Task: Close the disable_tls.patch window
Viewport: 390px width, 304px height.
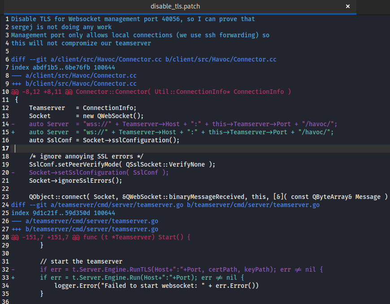Action: [348, 6]
